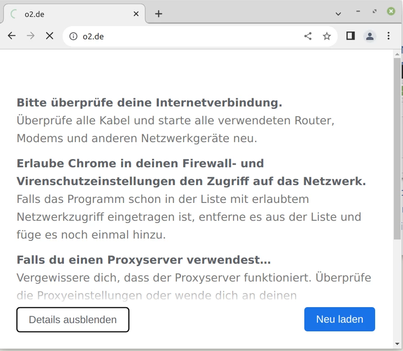The image size is (403, 351).
Task: Open the Chrome side panel
Action: pyautogui.click(x=350, y=36)
